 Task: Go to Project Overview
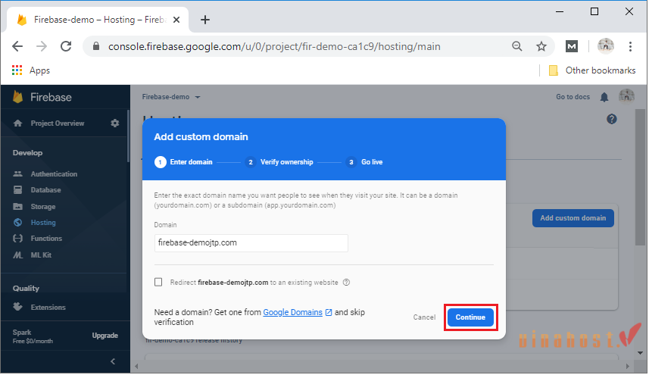tap(57, 123)
